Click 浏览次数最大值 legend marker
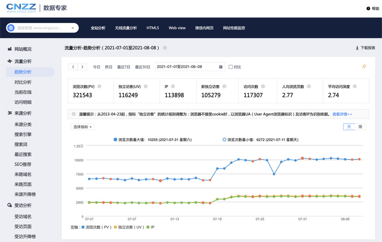The image size is (382, 242). [x=115, y=140]
